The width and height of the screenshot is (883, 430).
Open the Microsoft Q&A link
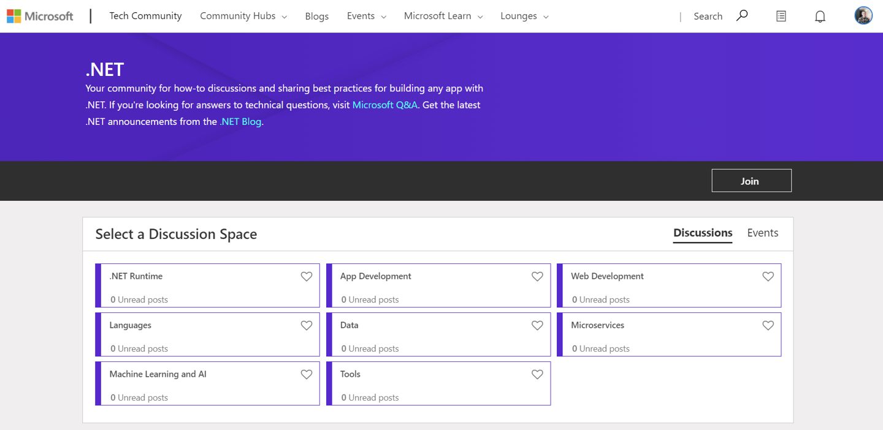(384, 105)
